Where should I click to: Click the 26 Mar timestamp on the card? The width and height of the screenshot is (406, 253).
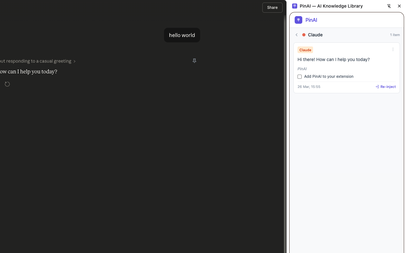(x=309, y=86)
